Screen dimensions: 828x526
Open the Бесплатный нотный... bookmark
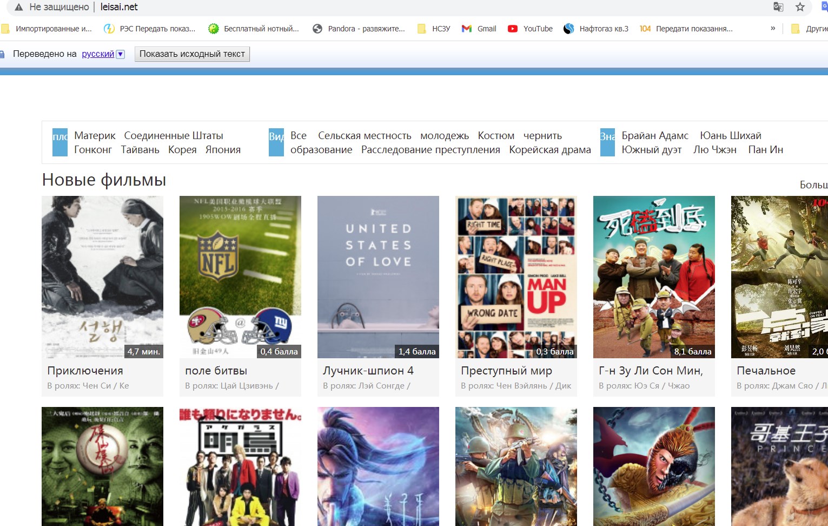pos(254,29)
